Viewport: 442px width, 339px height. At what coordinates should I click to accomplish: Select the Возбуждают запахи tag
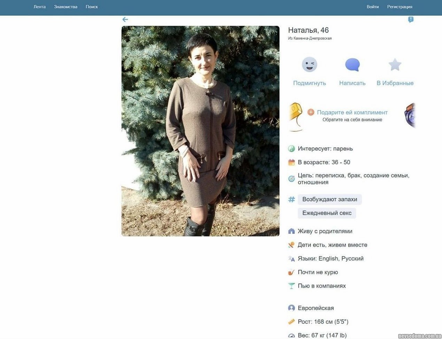[329, 199]
